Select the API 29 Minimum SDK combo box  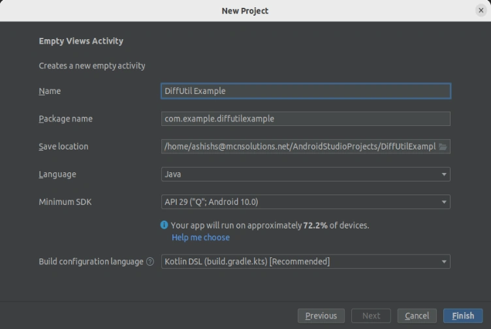coord(306,202)
